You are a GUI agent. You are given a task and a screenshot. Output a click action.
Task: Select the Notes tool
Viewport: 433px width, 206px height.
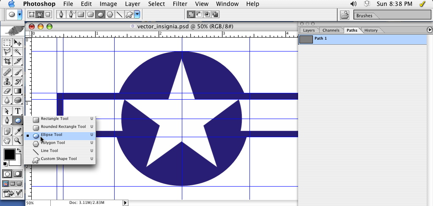click(x=7, y=132)
